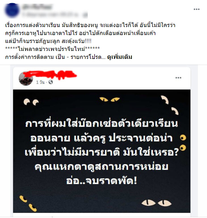Screen dimensions: 207x218
Task: Click the cream cat eyes at image bottom-right
Action: [x=156, y=203]
